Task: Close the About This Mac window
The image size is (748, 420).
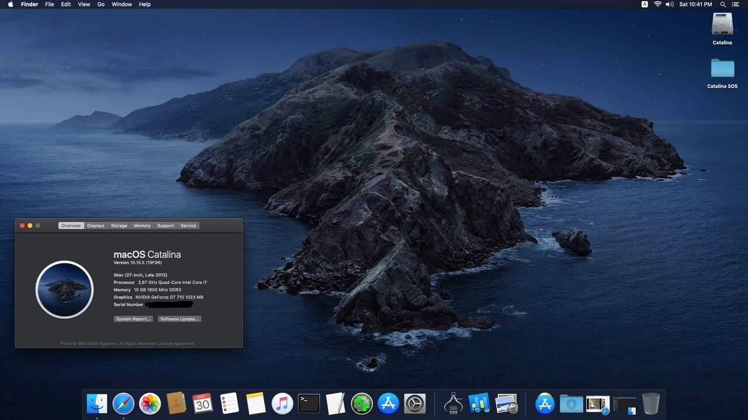Action: pyautogui.click(x=22, y=226)
